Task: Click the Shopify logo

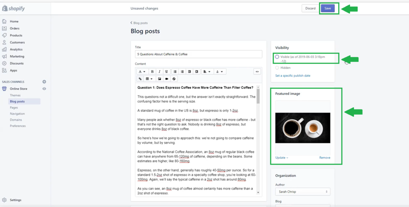Action: (13, 9)
